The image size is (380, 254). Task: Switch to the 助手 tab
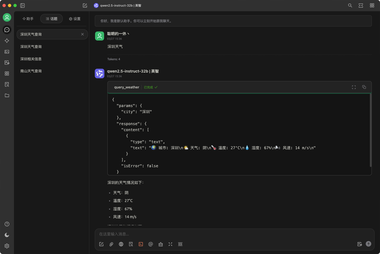coord(28,19)
